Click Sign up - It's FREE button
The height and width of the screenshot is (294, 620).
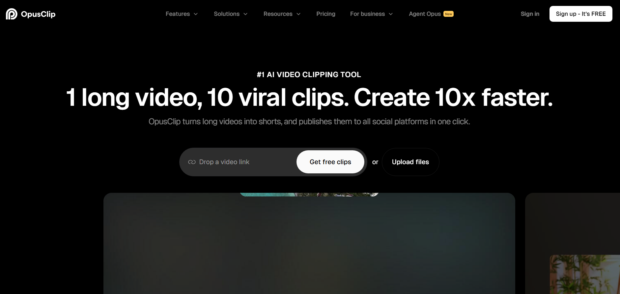[581, 14]
